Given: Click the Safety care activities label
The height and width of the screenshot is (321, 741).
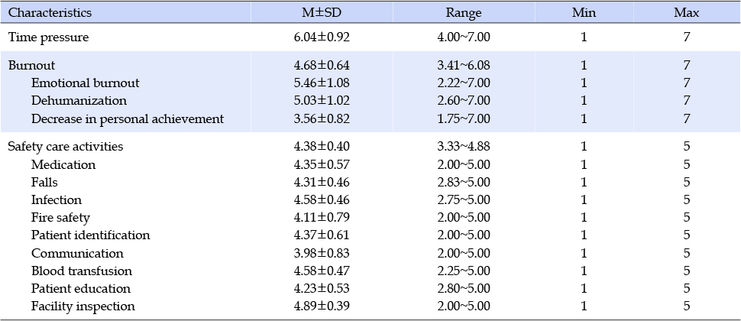Looking at the screenshot, I should 66,147.
